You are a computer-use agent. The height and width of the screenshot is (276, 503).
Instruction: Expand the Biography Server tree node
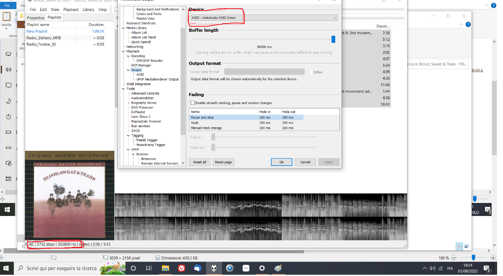[x=128, y=103]
